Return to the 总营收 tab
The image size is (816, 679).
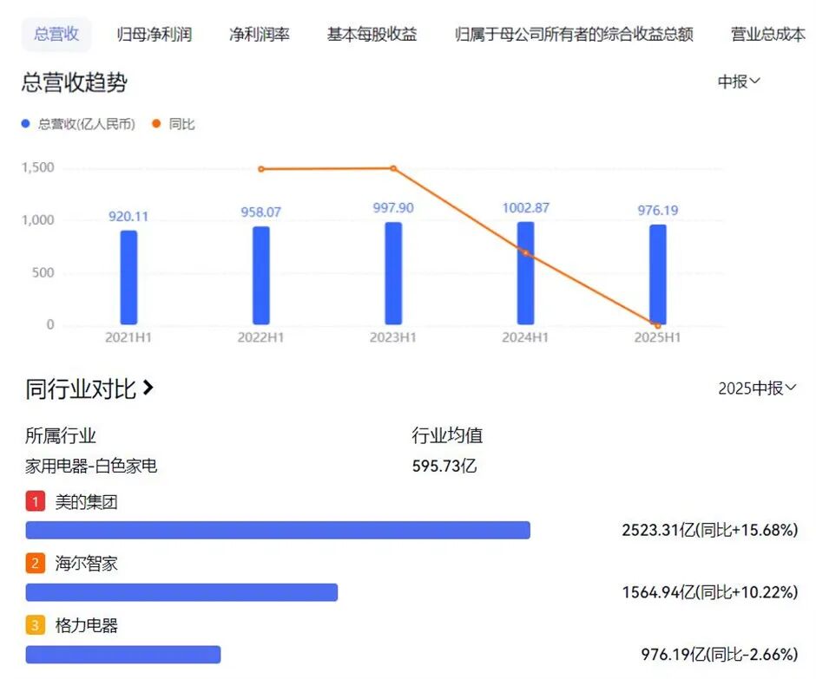coord(56,33)
